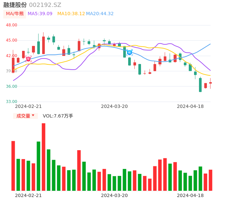Click the pink bull marker on the chart
Viewport: 226px width, 200px height.
pyautogui.click(x=28, y=59)
